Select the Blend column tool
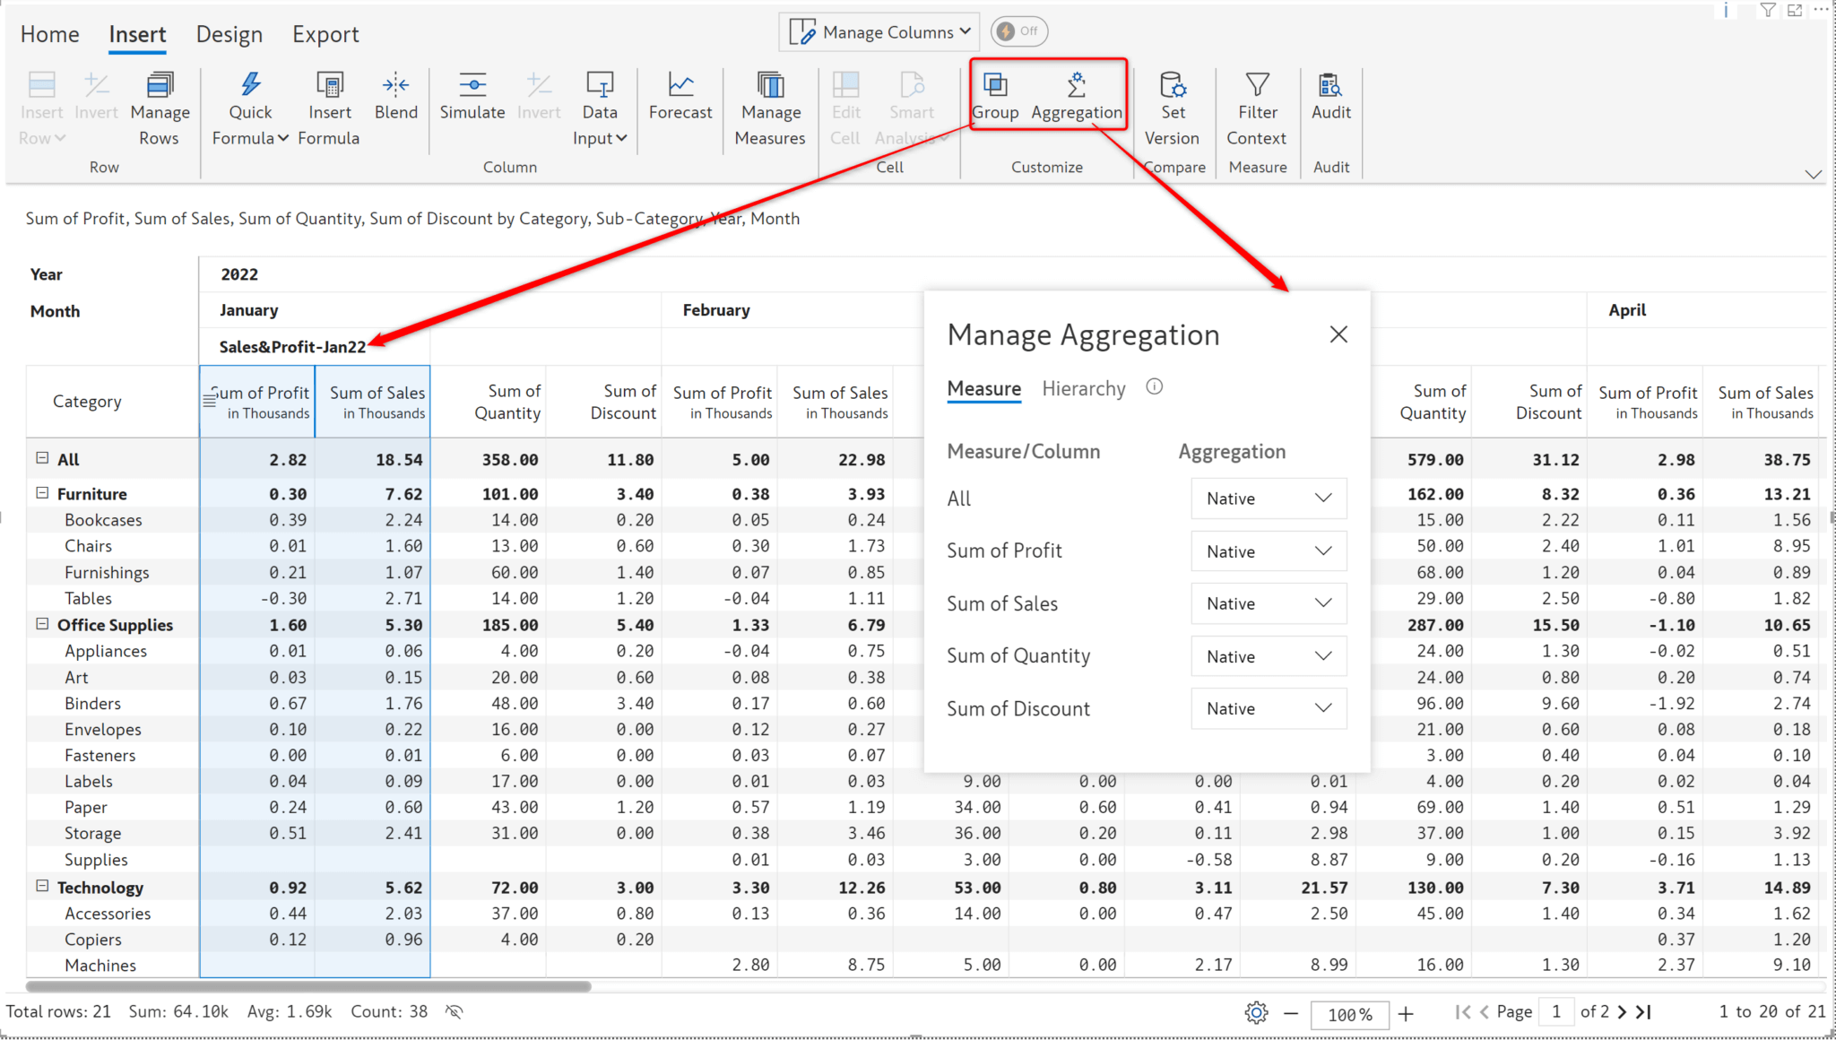Viewport: 1836px width, 1040px height. pos(395,84)
